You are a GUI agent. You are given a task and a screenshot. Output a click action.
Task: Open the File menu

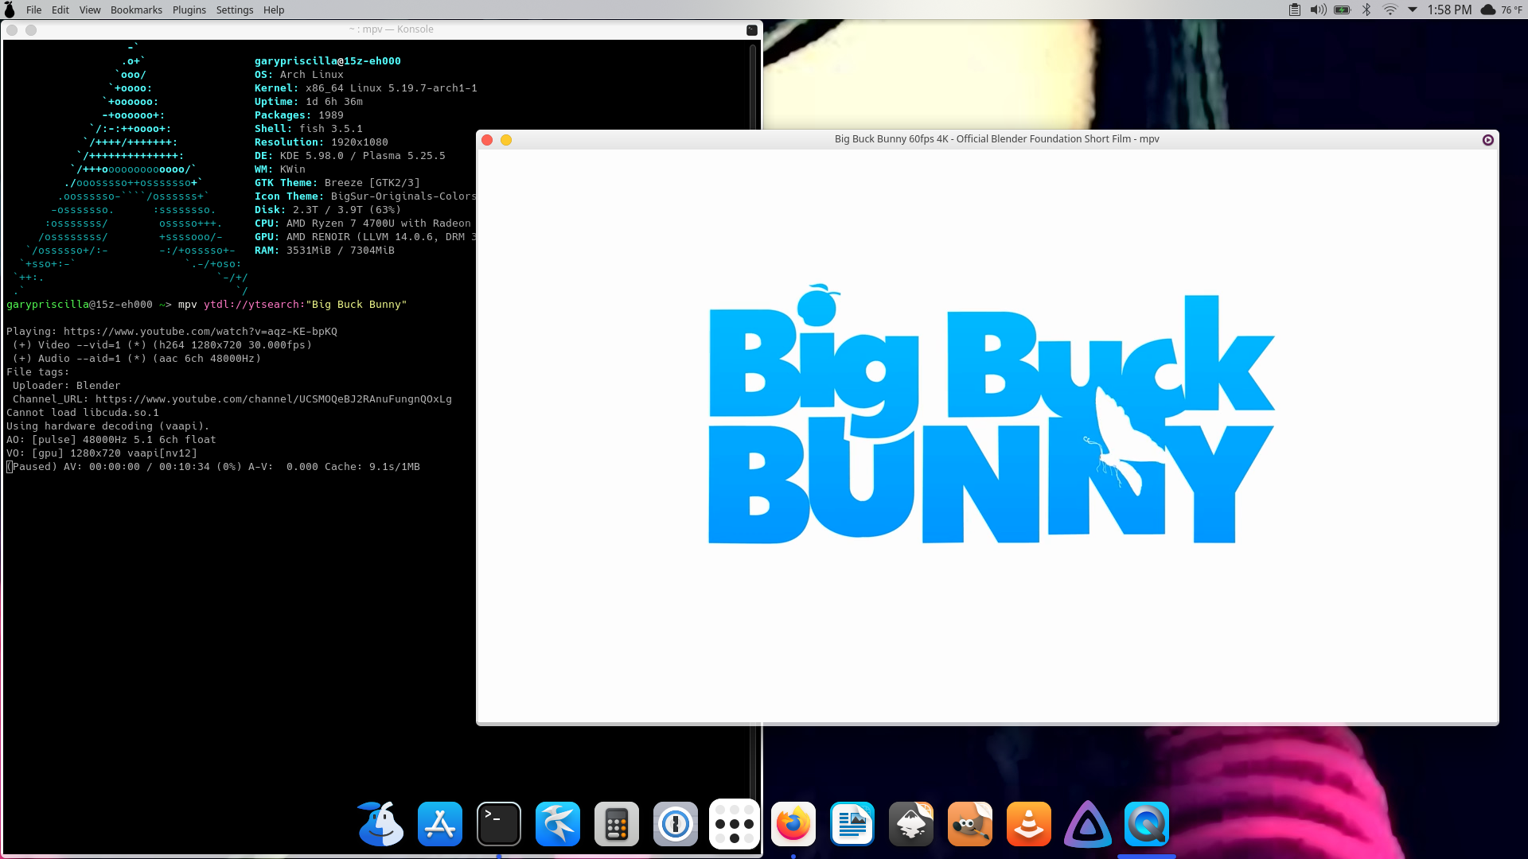[33, 10]
